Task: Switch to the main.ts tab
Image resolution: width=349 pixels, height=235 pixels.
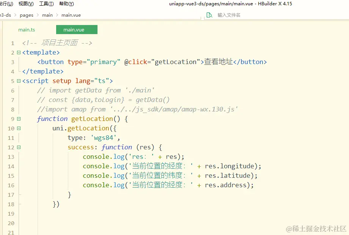Action: pos(27,30)
